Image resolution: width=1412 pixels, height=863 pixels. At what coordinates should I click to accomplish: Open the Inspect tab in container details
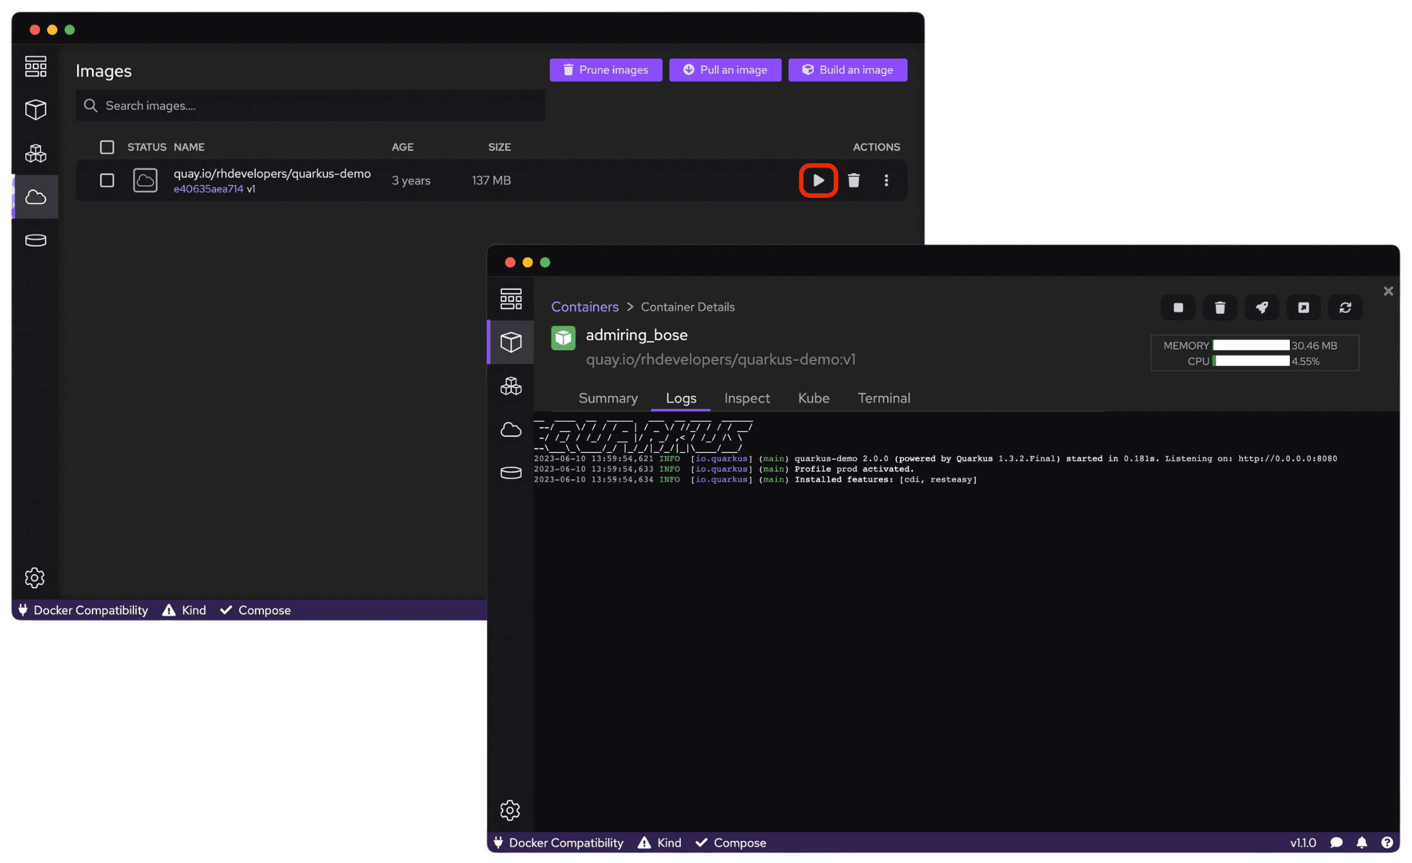748,397
